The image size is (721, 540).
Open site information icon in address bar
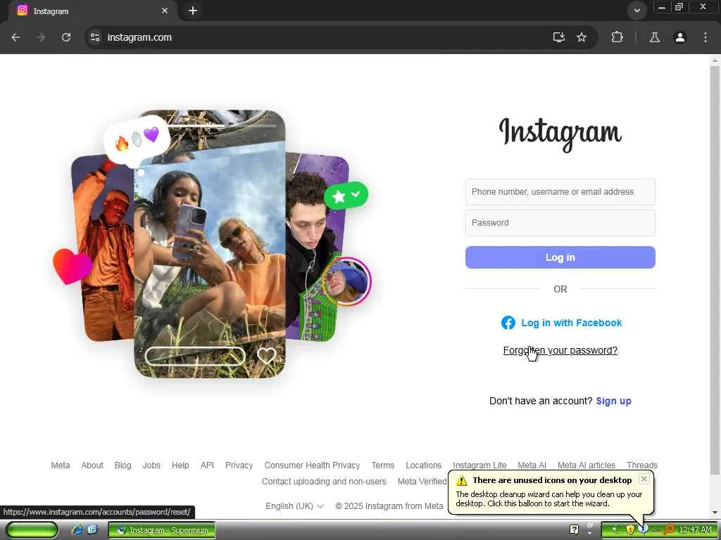click(x=95, y=37)
